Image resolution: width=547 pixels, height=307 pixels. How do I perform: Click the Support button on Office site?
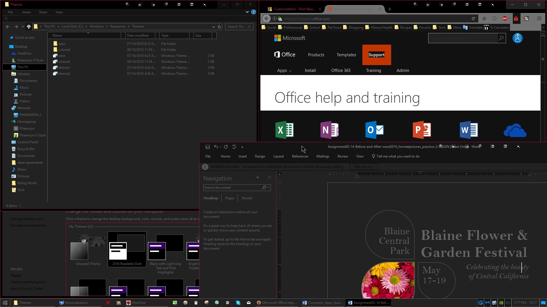(377, 55)
